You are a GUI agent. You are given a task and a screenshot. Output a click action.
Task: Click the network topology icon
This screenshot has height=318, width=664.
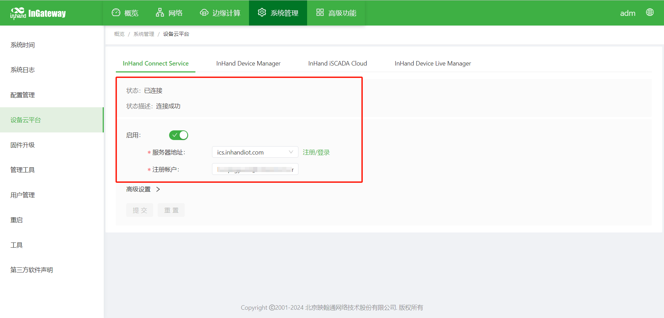point(160,12)
